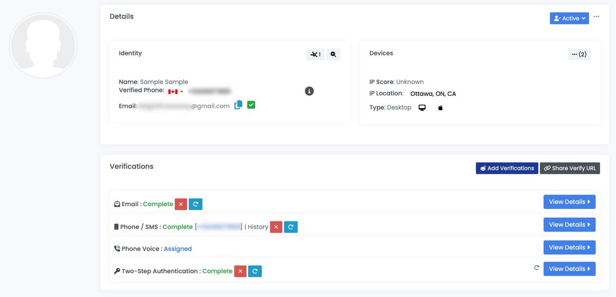Open the Canada flag country dropdown

[x=175, y=91]
